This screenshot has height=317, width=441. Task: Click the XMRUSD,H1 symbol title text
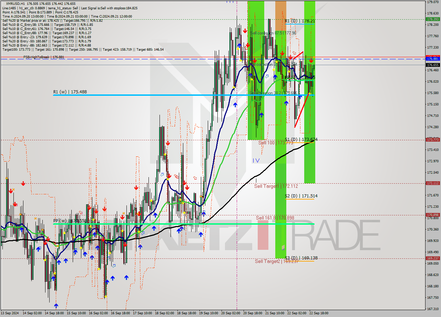point(16,3)
